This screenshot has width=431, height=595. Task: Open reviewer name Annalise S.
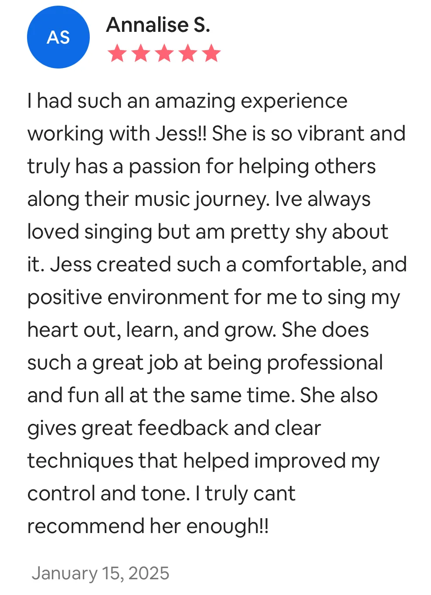pos(158,25)
